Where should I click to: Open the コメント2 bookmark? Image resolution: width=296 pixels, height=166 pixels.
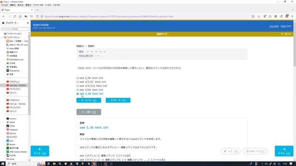[12, 111]
